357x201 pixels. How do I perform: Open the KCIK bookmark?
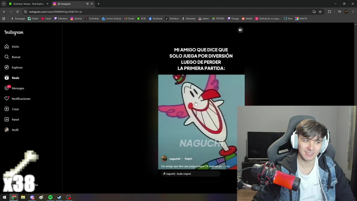click(141, 19)
